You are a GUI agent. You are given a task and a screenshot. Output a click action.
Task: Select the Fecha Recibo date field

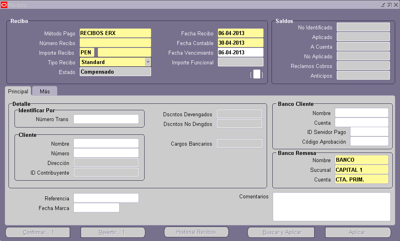tap(240, 33)
